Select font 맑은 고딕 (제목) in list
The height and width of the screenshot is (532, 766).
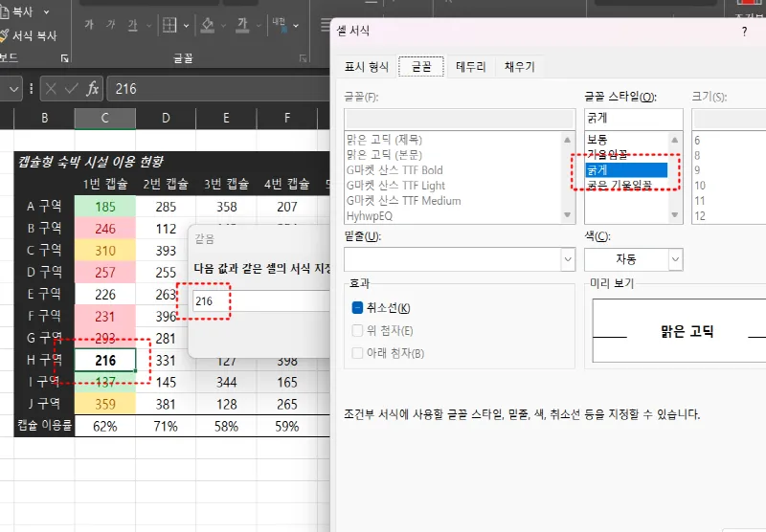(384, 140)
